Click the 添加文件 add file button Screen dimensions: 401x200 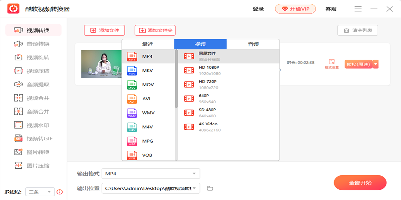[104, 30]
